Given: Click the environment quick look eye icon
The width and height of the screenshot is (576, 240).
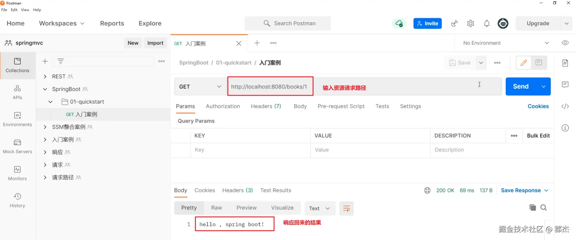Looking at the screenshot, I should tap(565, 43).
